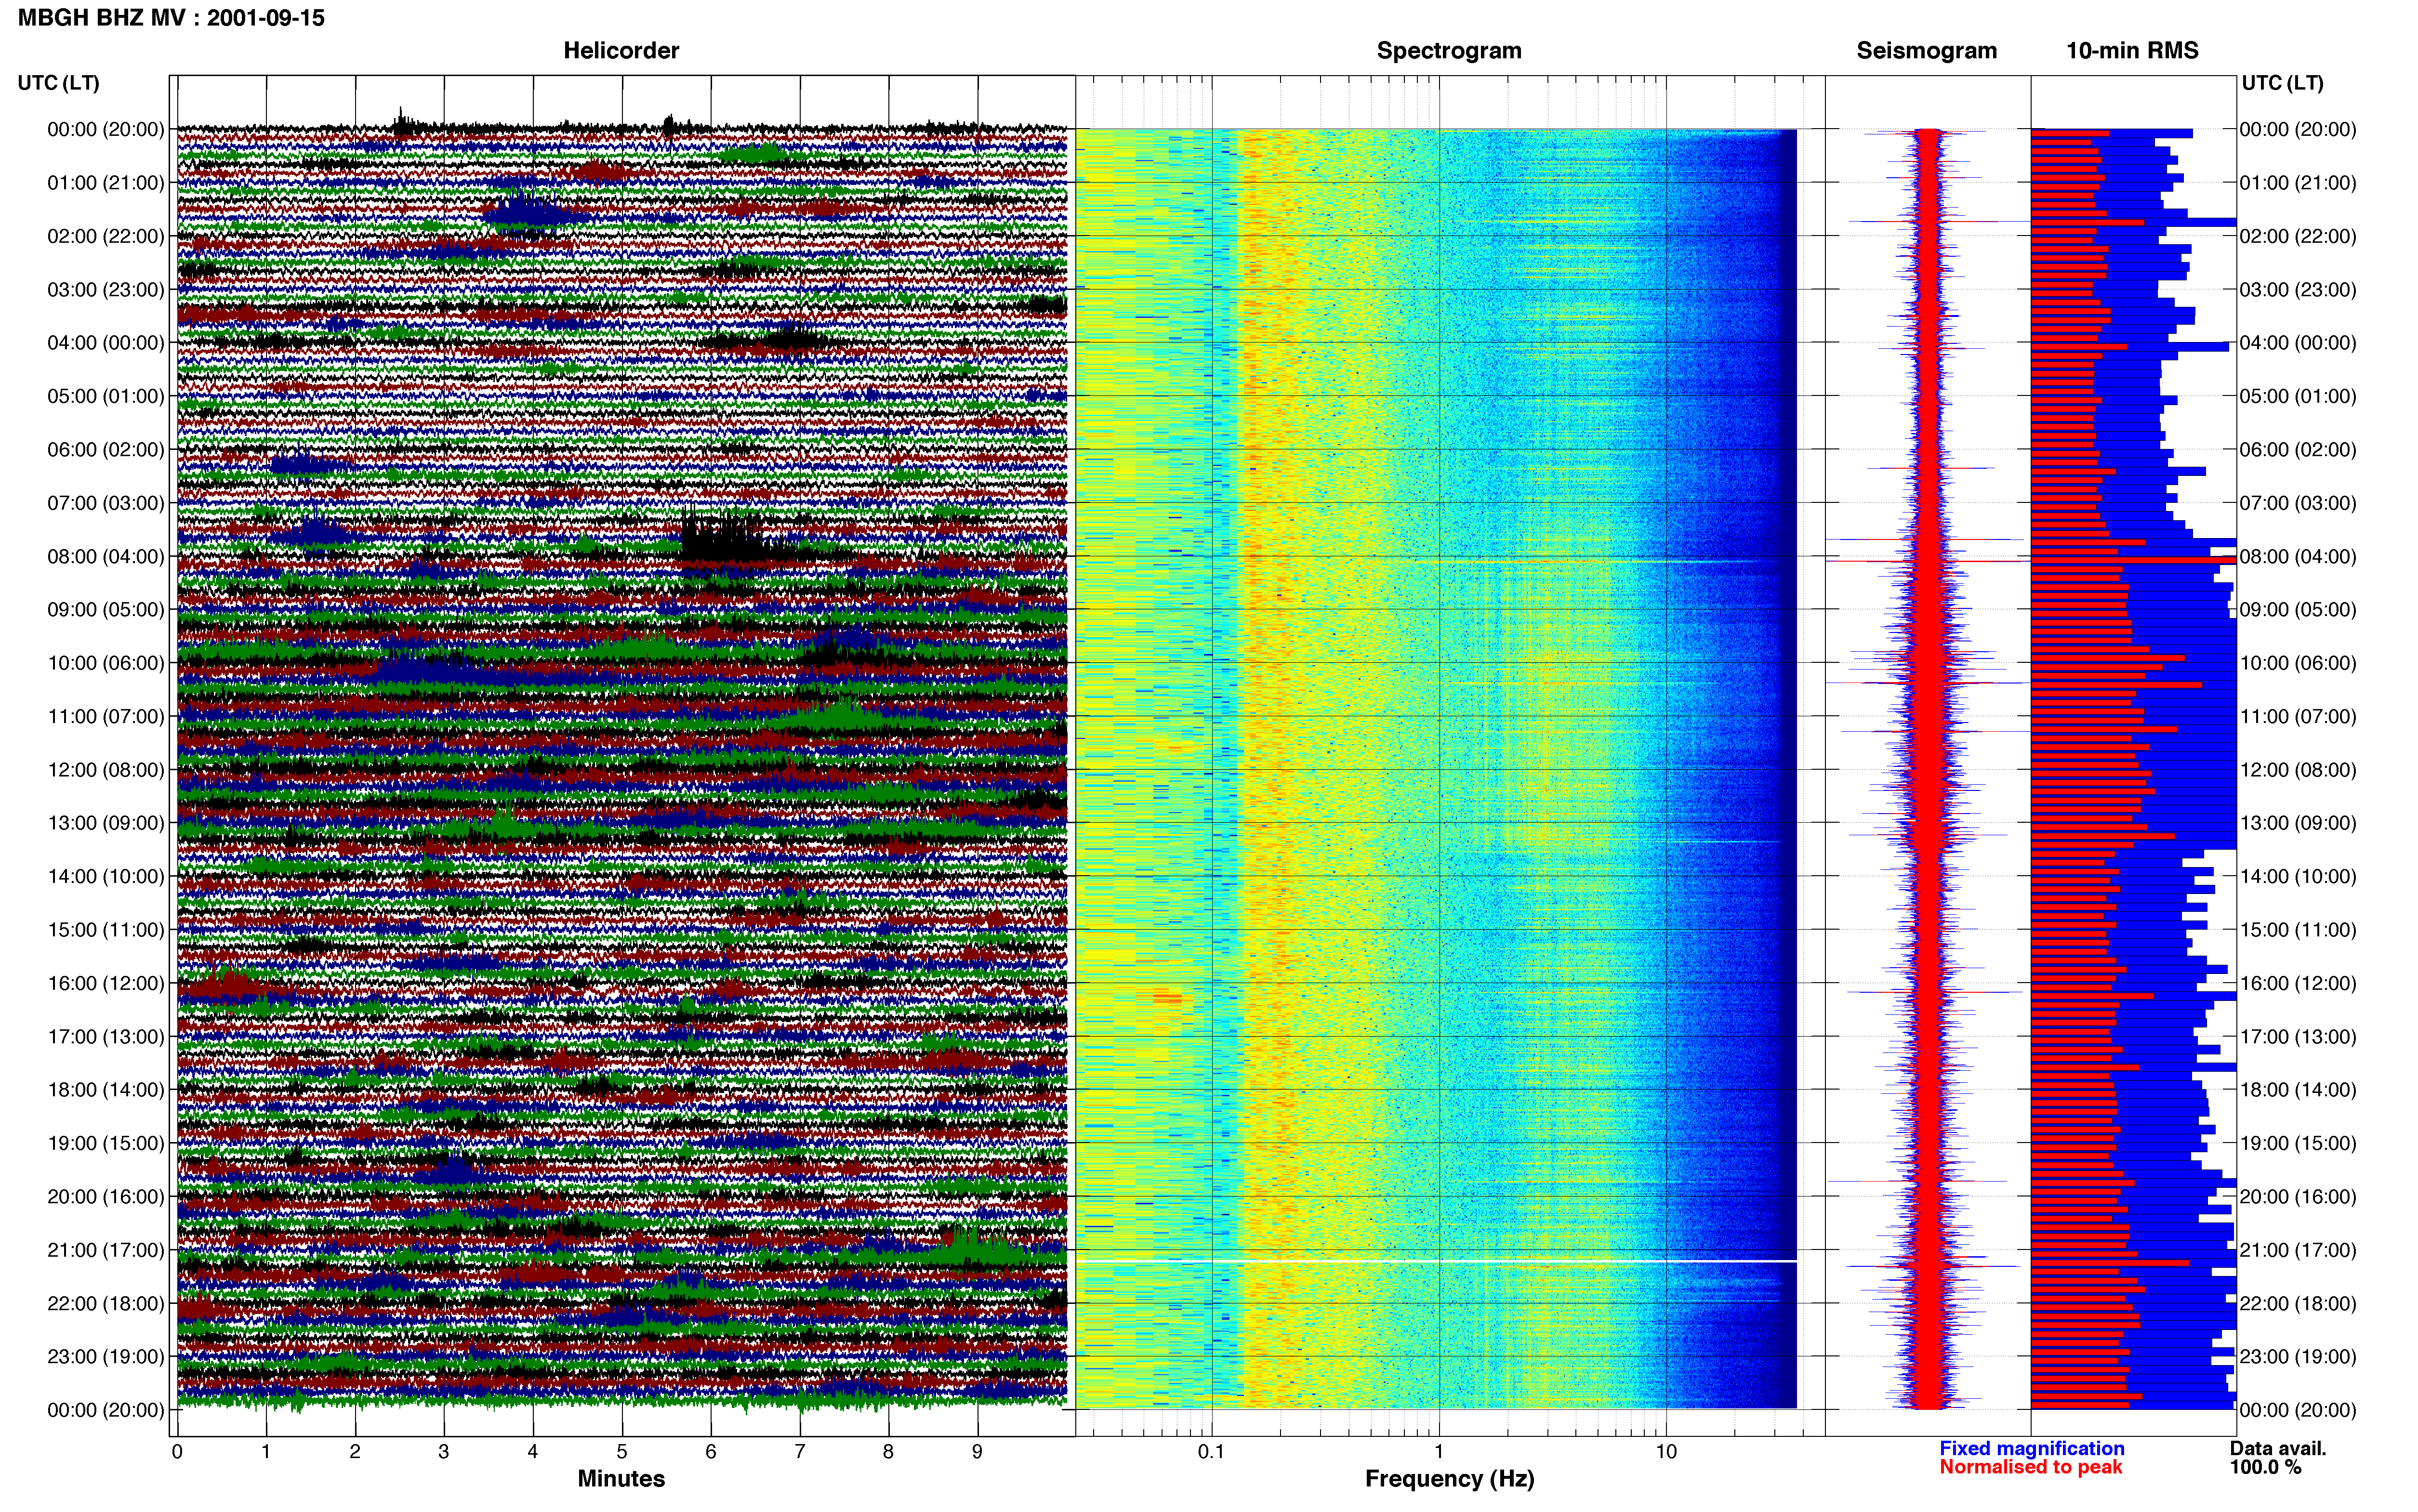
Task: Click the white data gap line in spectrogram
Action: (x=1436, y=1262)
